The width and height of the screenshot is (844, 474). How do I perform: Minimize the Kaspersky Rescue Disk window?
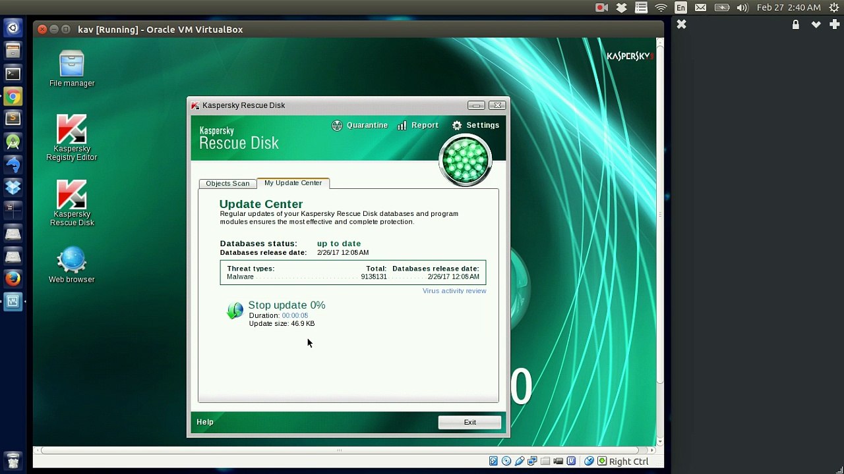(476, 105)
